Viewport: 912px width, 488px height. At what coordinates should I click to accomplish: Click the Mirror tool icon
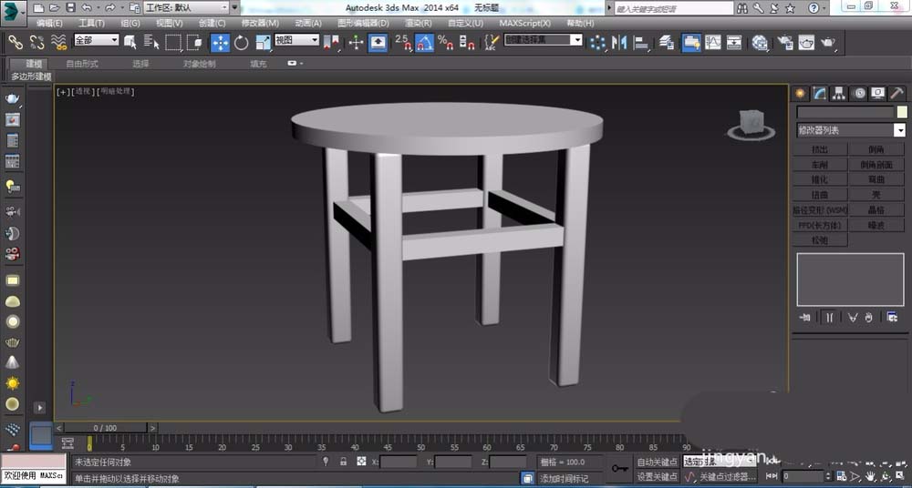(619, 43)
